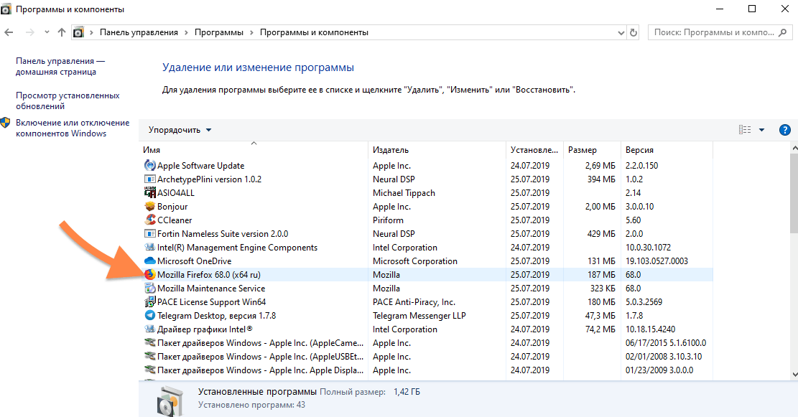This screenshot has height=417, width=798.
Task: Click the AppleCamera driver package icon
Action: pos(149,343)
